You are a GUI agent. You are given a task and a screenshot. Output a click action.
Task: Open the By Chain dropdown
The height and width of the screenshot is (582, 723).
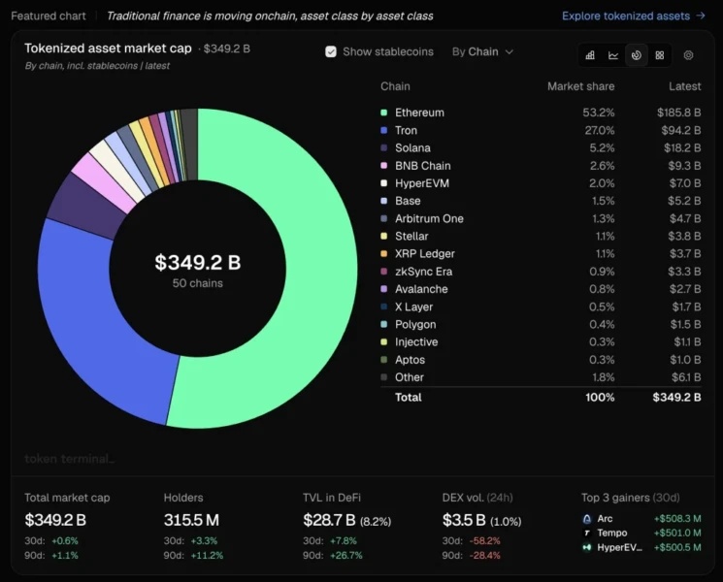pos(482,51)
